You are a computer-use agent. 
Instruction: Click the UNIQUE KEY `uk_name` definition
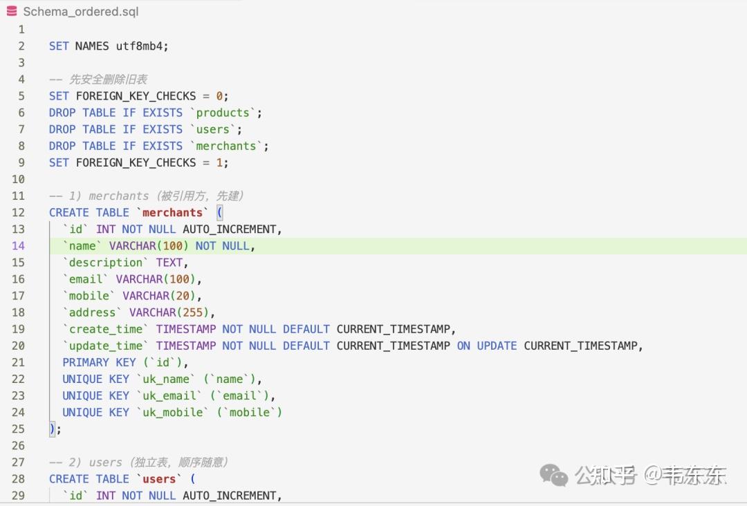[159, 379]
